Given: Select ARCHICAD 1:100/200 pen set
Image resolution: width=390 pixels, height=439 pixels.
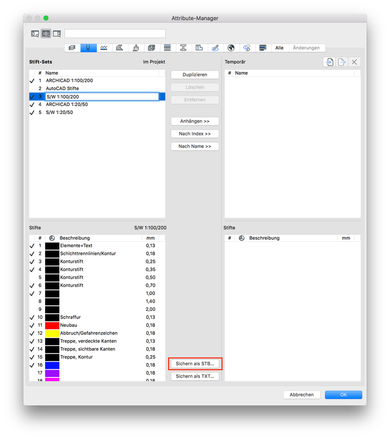Looking at the screenshot, I should [97, 80].
